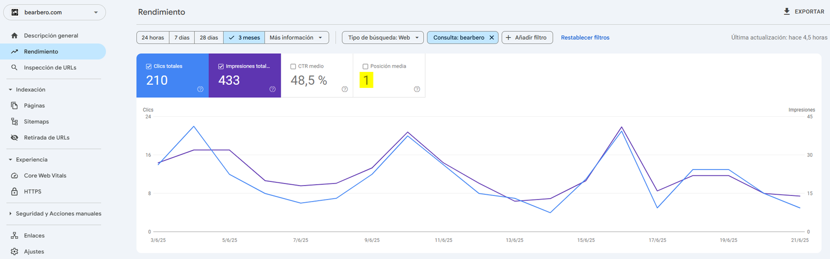Click the help icon on Clics totales card
Image resolution: width=830 pixels, height=259 pixels.
click(x=200, y=89)
